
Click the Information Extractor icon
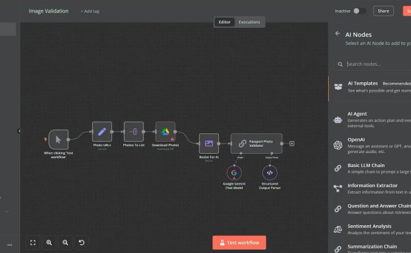(x=338, y=188)
